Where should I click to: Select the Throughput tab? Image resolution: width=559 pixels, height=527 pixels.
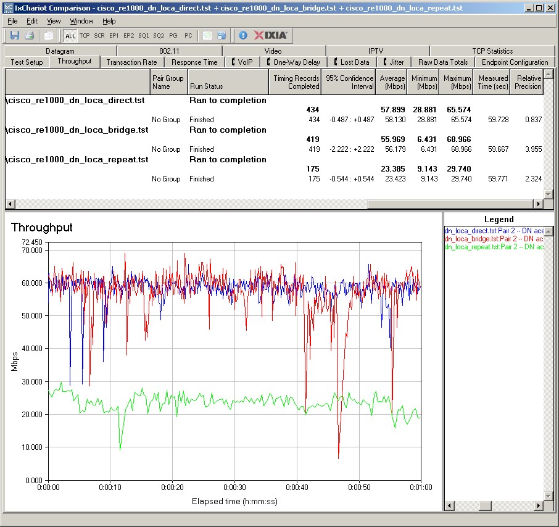coord(75,61)
